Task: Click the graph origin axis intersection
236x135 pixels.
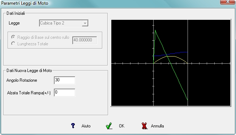Action: coord(153,63)
